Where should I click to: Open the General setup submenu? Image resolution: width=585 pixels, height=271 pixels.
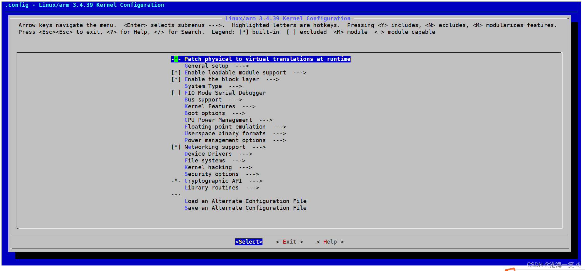pyautogui.click(x=217, y=66)
